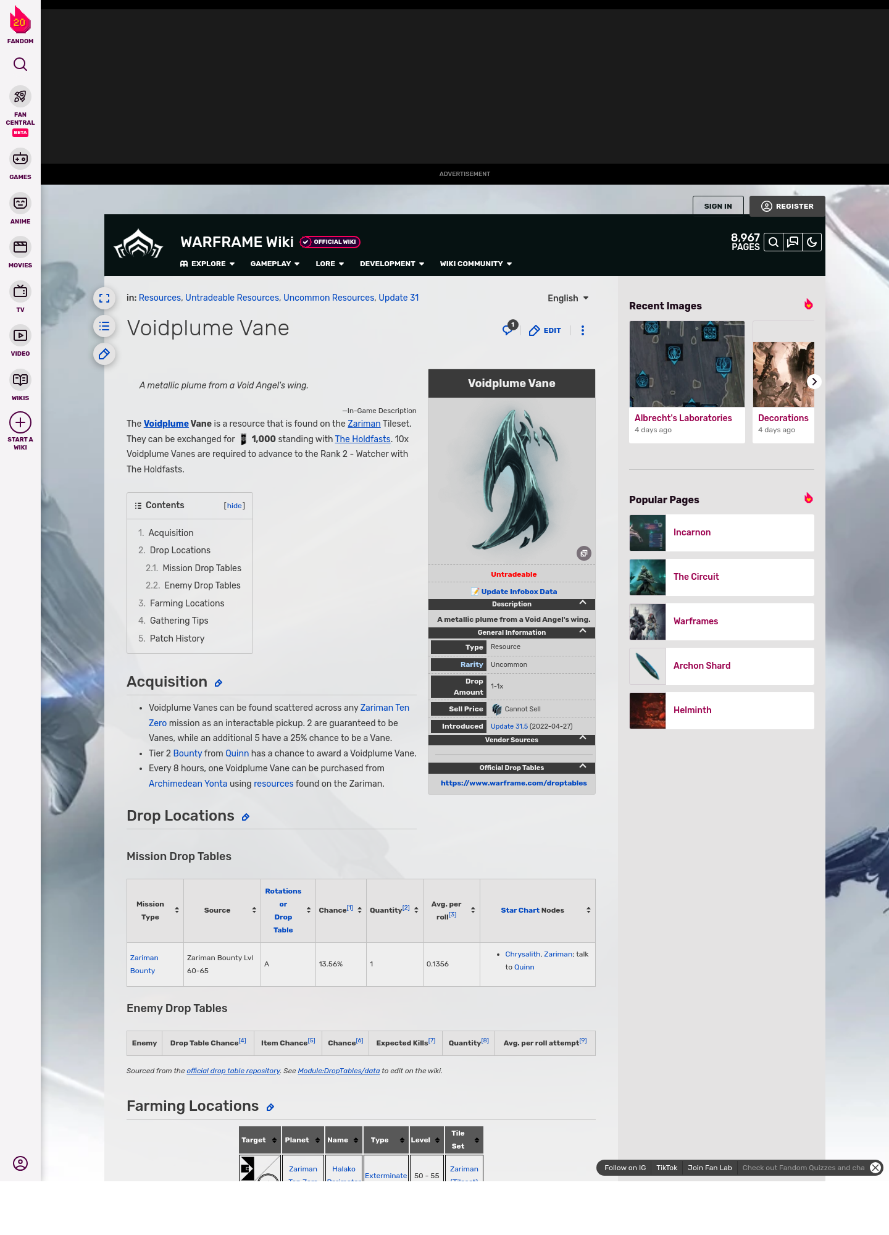Jump to Gathering Tips in Contents
The height and width of the screenshot is (1235, 889).
179,621
